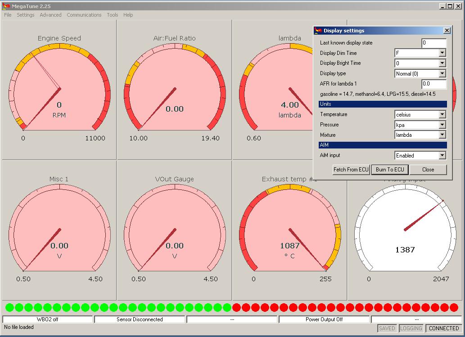This screenshot has height=337, width=465.
Task: Click the No file loaded text
Action: [19, 327]
